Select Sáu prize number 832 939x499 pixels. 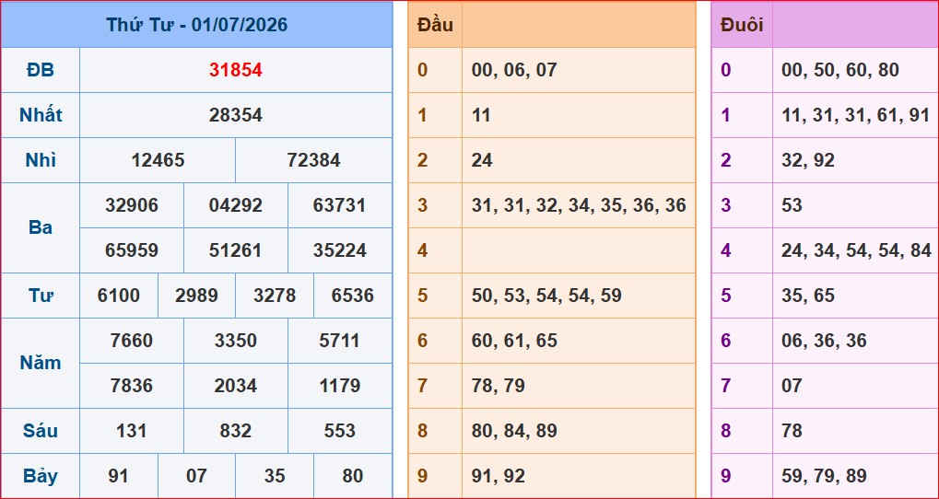point(235,431)
